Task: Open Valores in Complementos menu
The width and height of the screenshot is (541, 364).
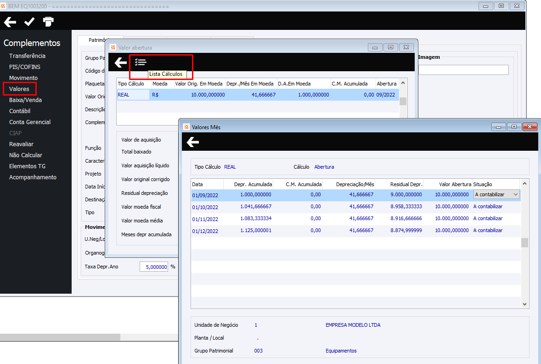Action: click(x=19, y=89)
